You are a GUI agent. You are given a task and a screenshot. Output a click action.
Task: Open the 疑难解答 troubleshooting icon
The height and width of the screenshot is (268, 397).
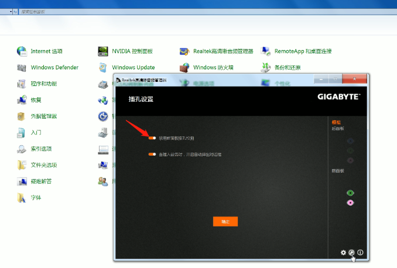[x=22, y=181]
